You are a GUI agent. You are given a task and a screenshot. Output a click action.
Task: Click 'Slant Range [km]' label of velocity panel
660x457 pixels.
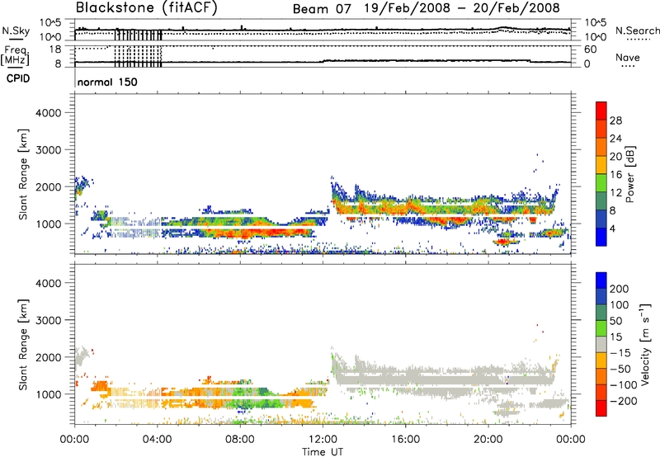(x=23, y=344)
